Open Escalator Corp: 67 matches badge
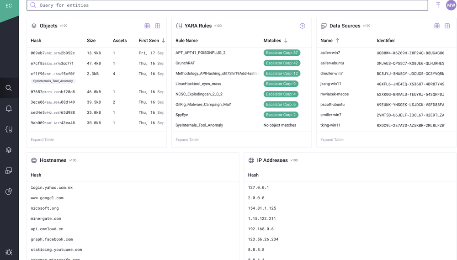The height and width of the screenshot is (260, 457). pyautogui.click(x=282, y=53)
